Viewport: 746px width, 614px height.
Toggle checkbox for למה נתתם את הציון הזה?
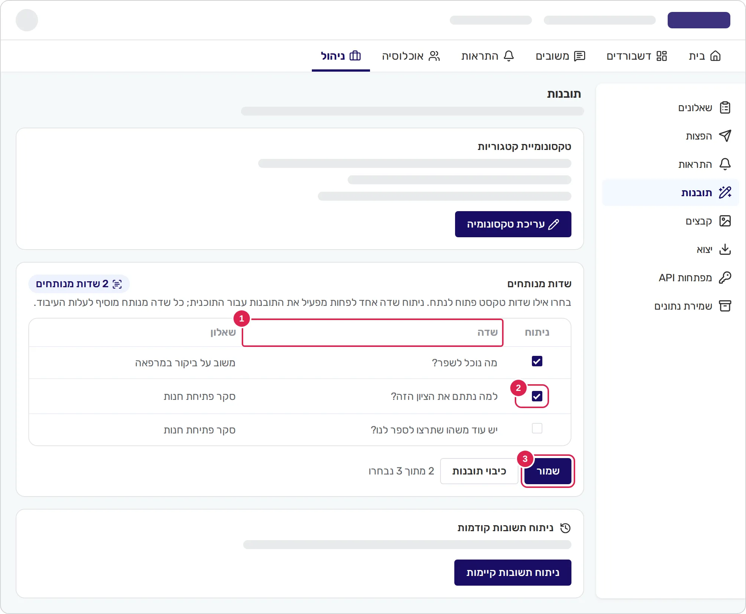(537, 396)
